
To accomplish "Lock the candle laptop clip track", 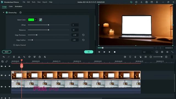I will (x=5, y=75).
